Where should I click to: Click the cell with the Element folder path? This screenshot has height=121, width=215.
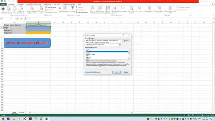(38, 25)
